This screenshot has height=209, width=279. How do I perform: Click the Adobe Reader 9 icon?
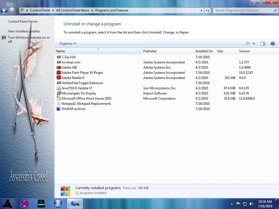click(x=59, y=78)
